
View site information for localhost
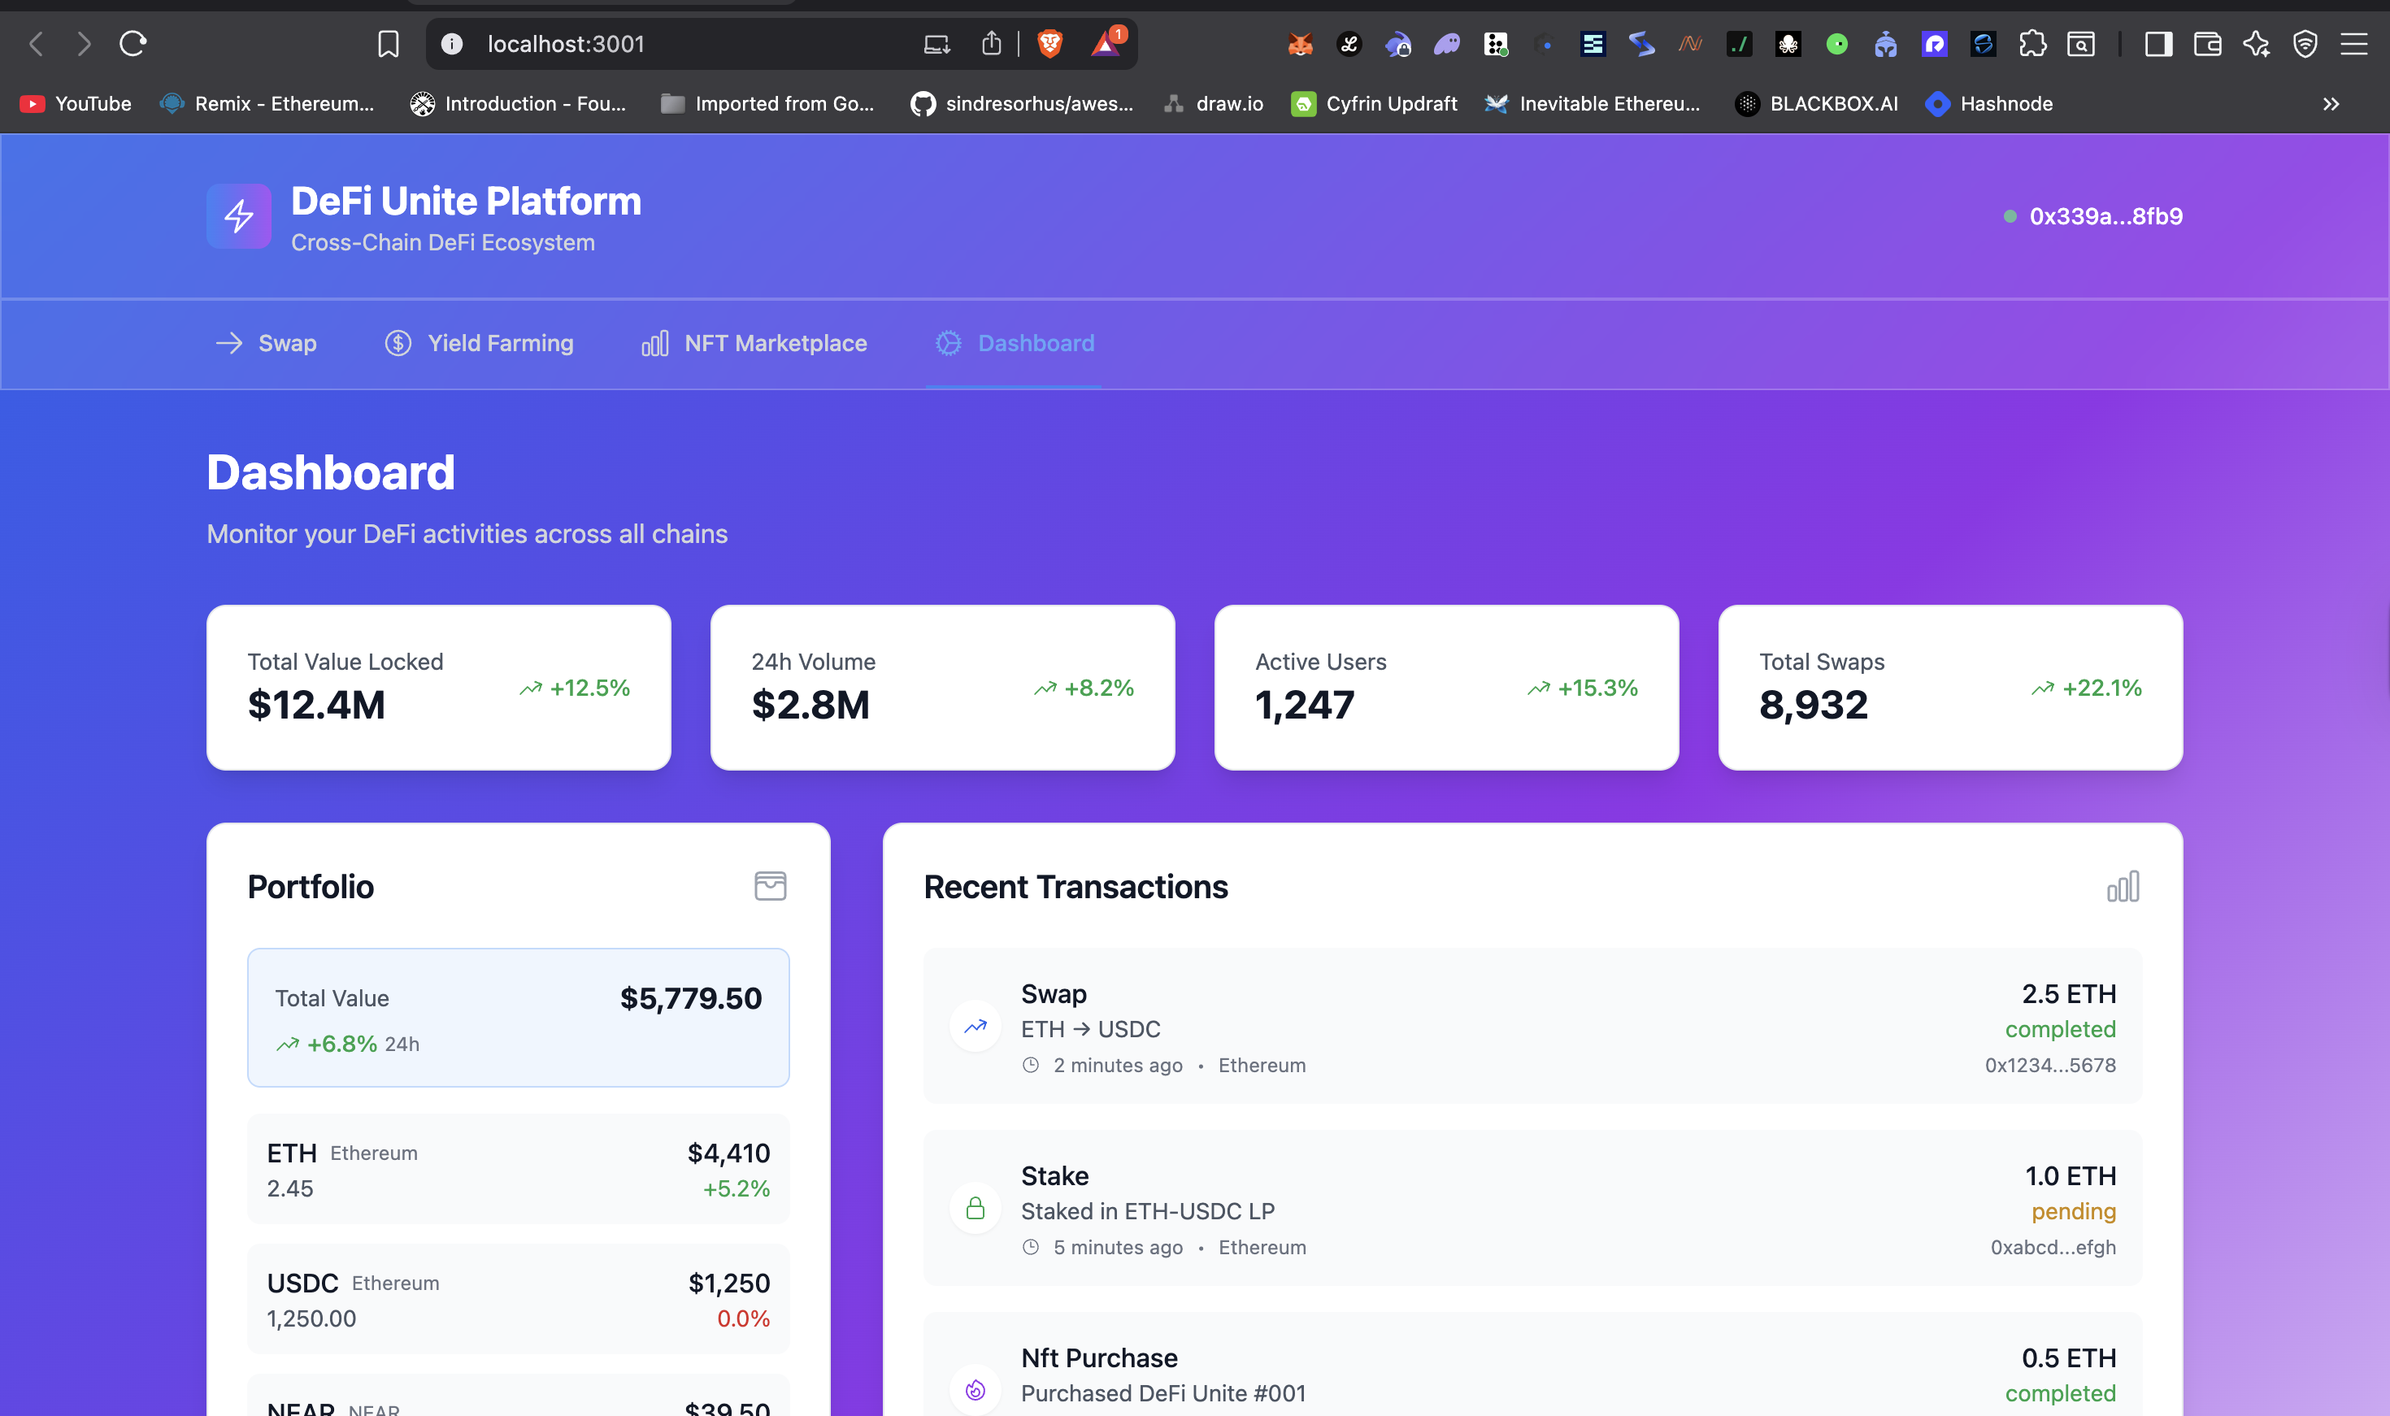451,44
